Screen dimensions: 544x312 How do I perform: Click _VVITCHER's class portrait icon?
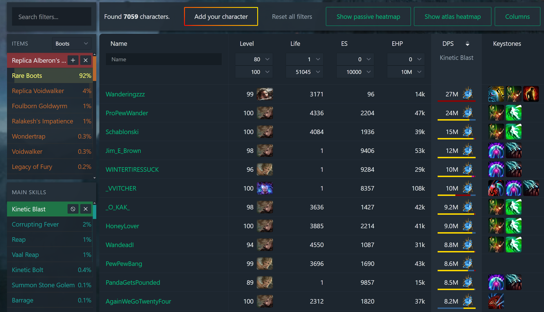click(x=265, y=188)
